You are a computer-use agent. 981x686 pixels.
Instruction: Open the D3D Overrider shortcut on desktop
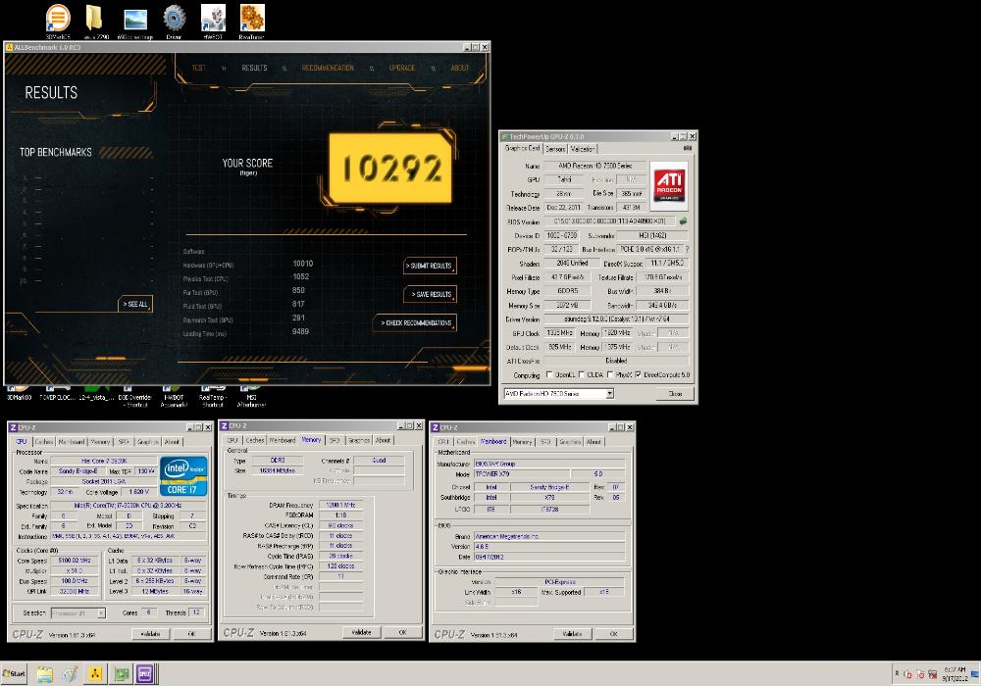coord(135,397)
